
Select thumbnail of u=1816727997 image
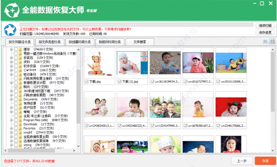point(198,63)
